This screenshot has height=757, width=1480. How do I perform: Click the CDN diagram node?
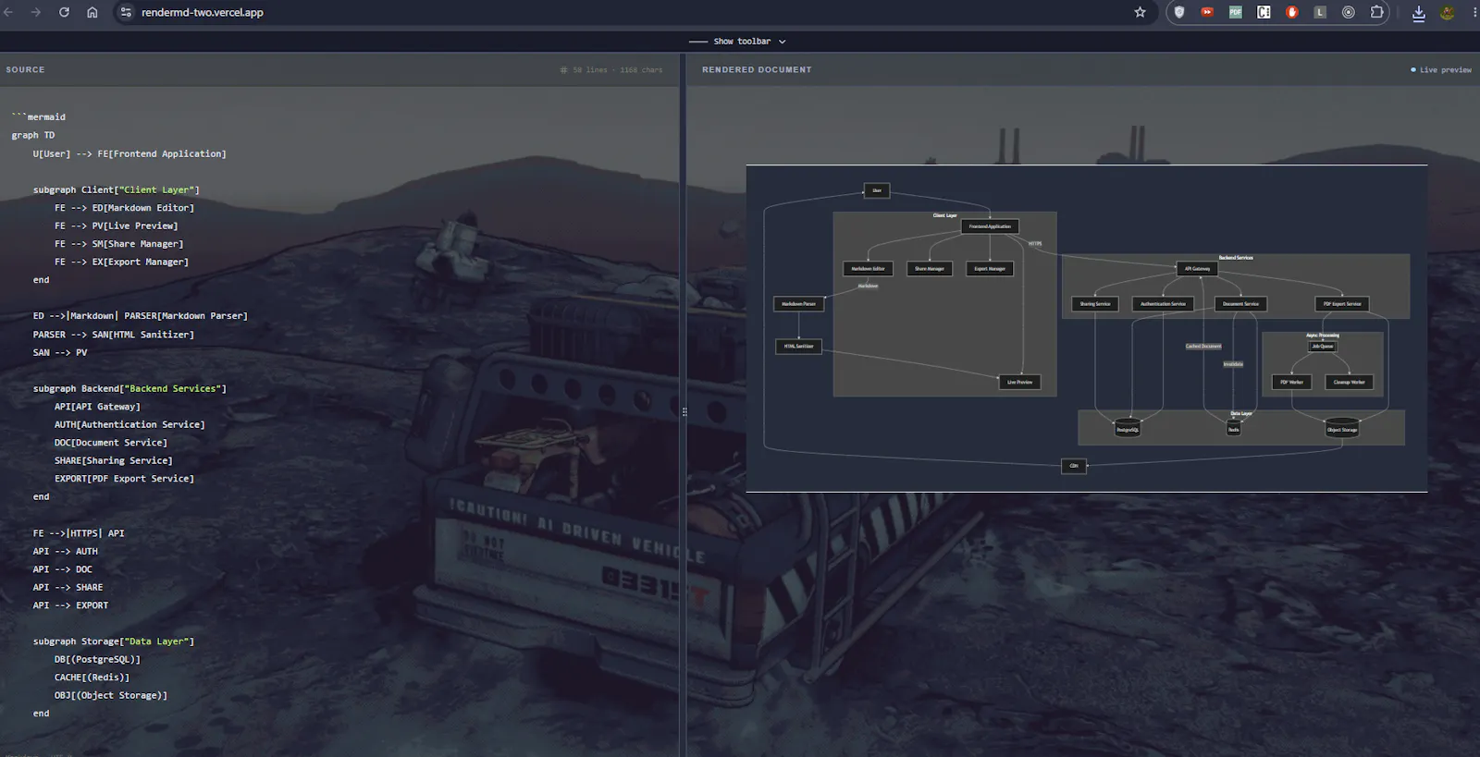pyautogui.click(x=1074, y=466)
